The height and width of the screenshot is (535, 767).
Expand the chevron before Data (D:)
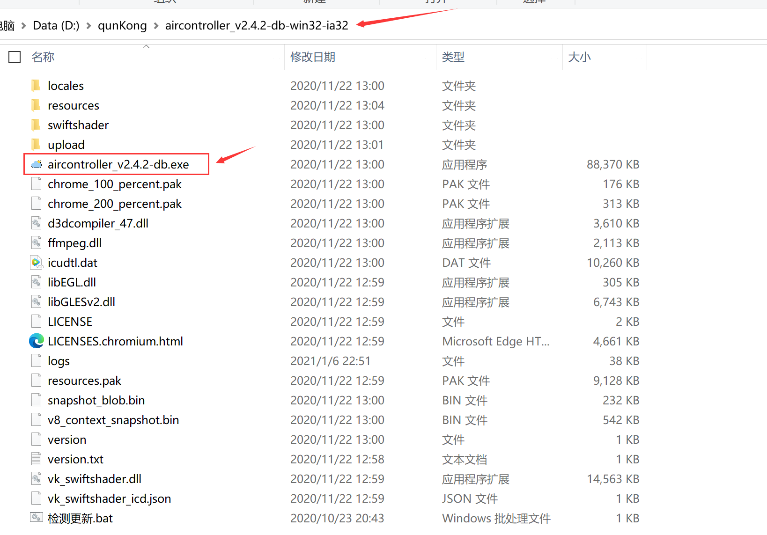23,26
